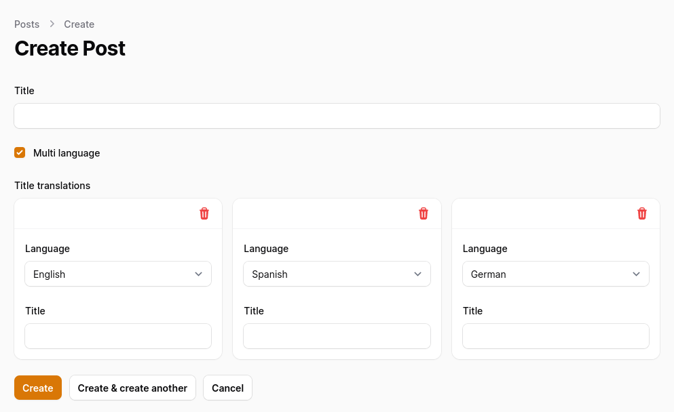The width and height of the screenshot is (674, 412).
Task: Go to Posts in the breadcrumb
Action: tap(27, 24)
